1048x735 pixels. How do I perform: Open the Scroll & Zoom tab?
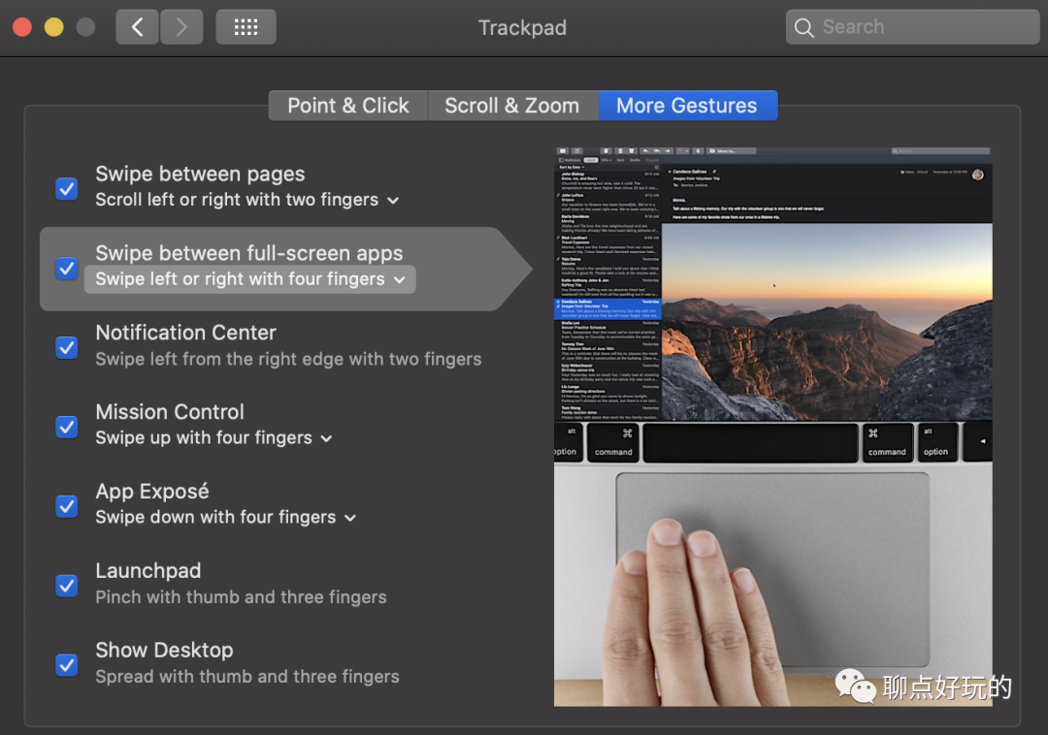tap(512, 106)
